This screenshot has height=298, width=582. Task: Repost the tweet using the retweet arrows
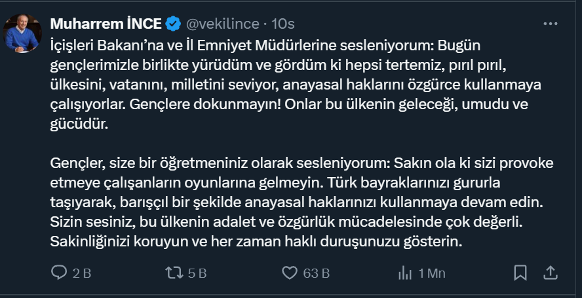tap(174, 273)
